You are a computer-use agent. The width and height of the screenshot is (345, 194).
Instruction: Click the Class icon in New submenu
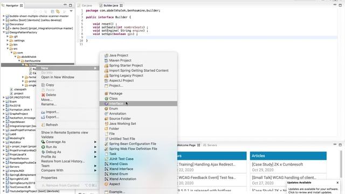click(x=106, y=99)
